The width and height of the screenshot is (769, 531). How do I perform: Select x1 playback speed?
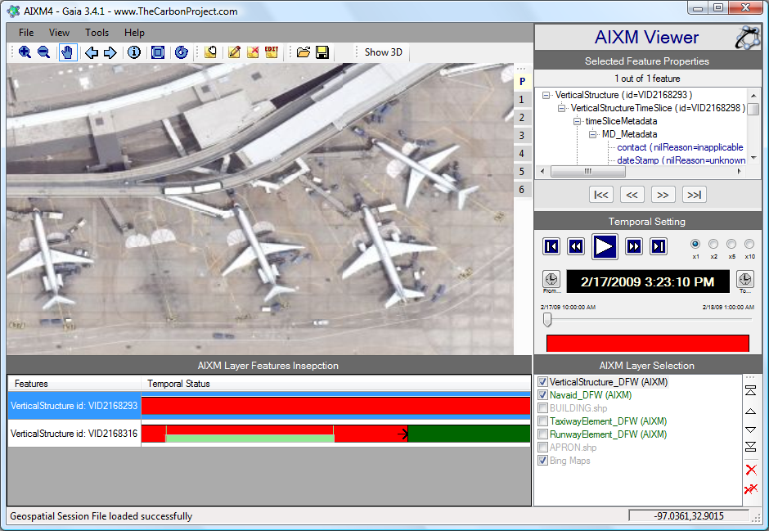(695, 244)
